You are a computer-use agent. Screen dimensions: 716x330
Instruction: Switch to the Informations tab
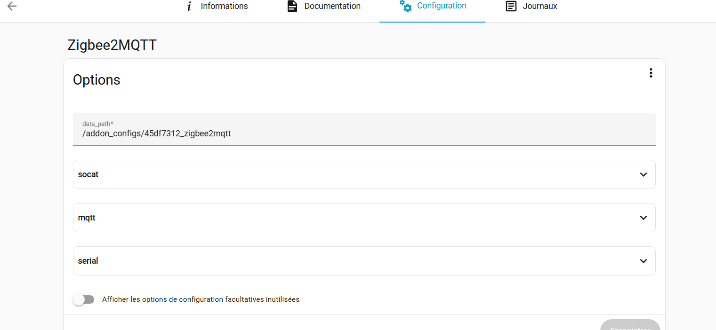(x=224, y=6)
